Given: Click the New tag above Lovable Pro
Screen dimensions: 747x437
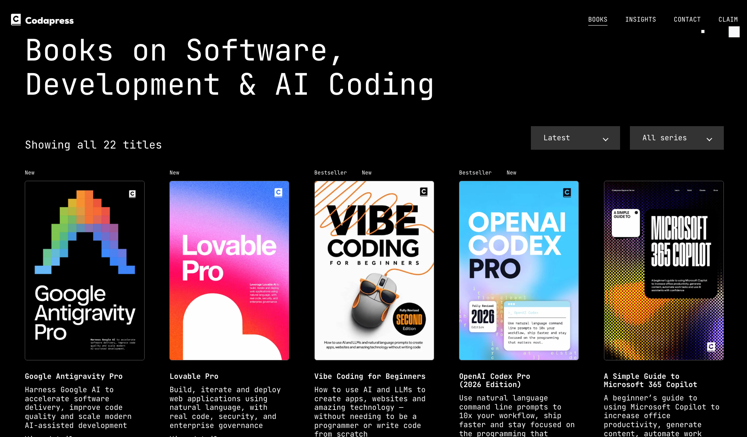Looking at the screenshot, I should (x=174, y=173).
